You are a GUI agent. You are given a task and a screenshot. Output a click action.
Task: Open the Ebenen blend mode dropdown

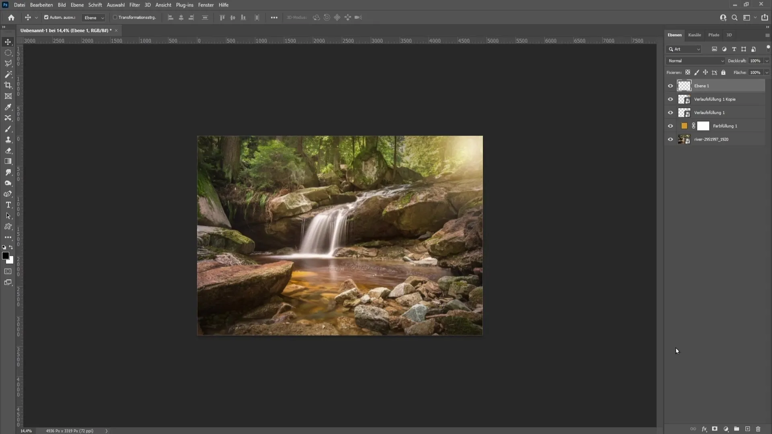(x=696, y=60)
